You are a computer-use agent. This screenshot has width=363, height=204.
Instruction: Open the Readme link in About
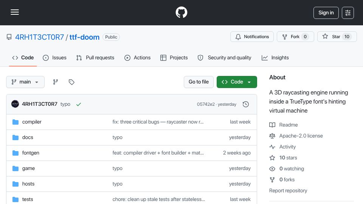coord(284,125)
